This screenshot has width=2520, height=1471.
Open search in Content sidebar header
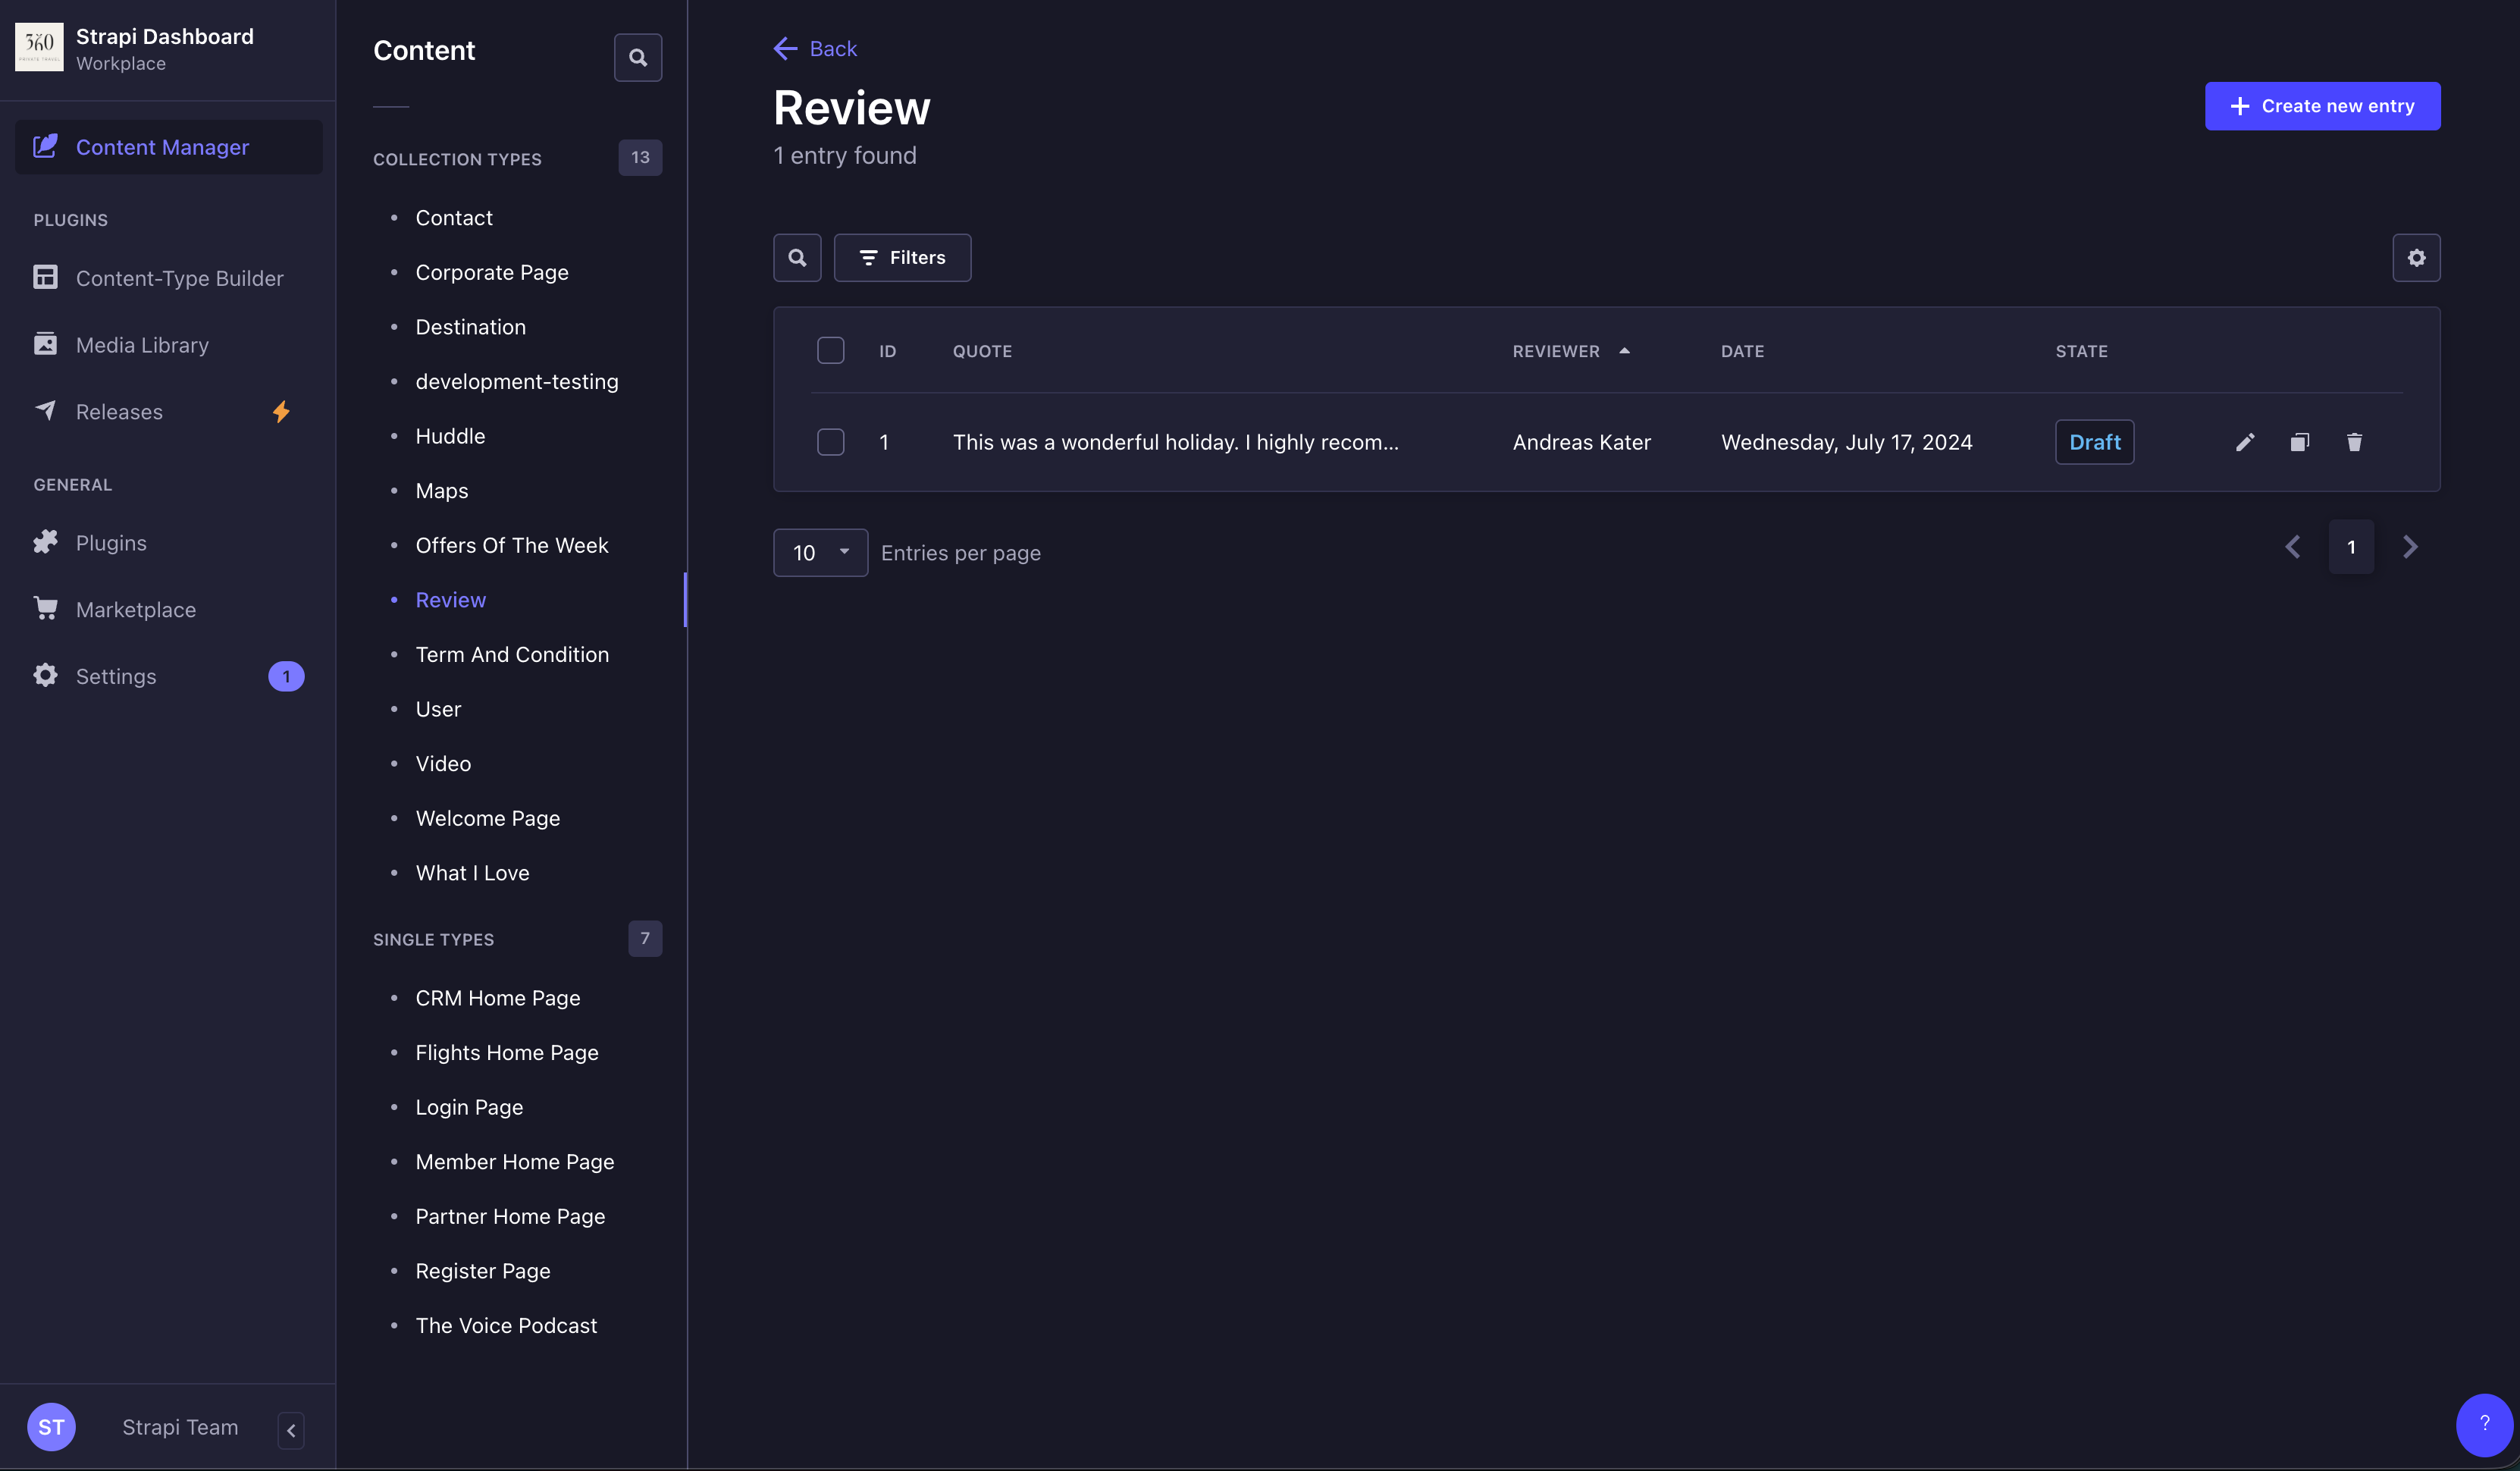[x=637, y=58]
